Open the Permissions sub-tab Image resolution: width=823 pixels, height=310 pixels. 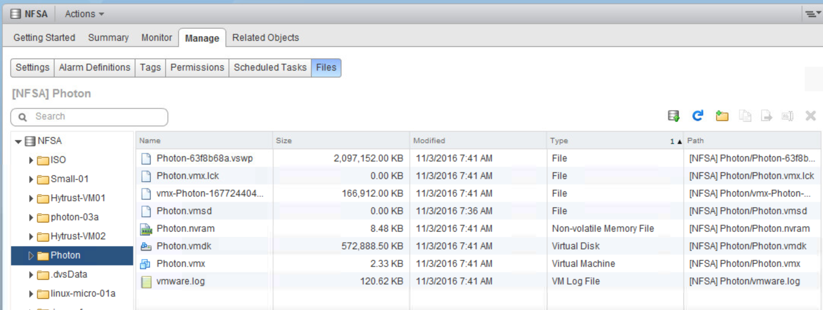197,68
